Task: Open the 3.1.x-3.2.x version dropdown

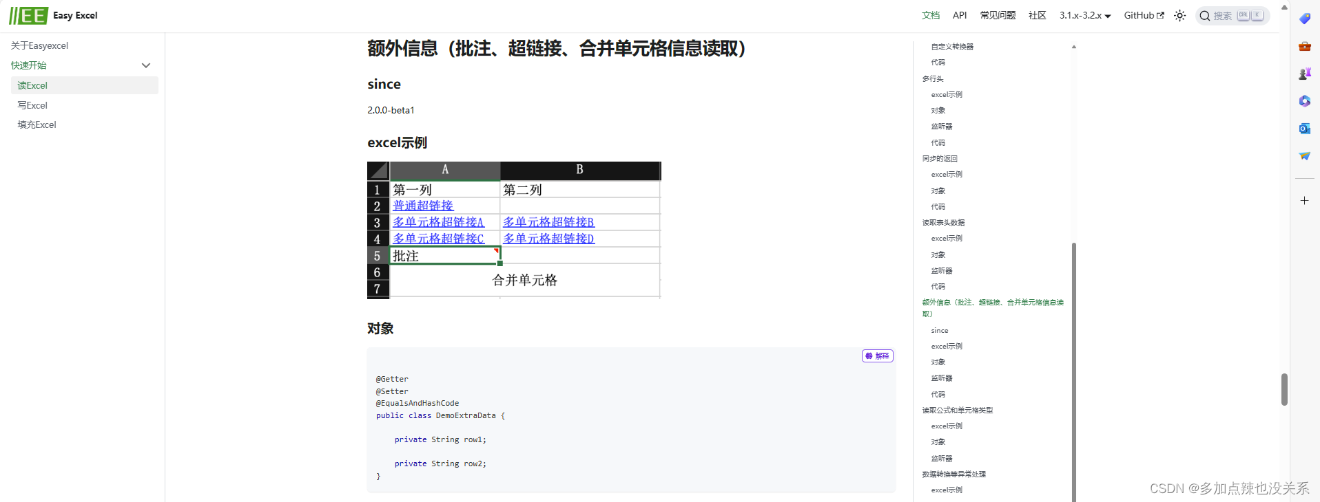Action: click(x=1085, y=15)
